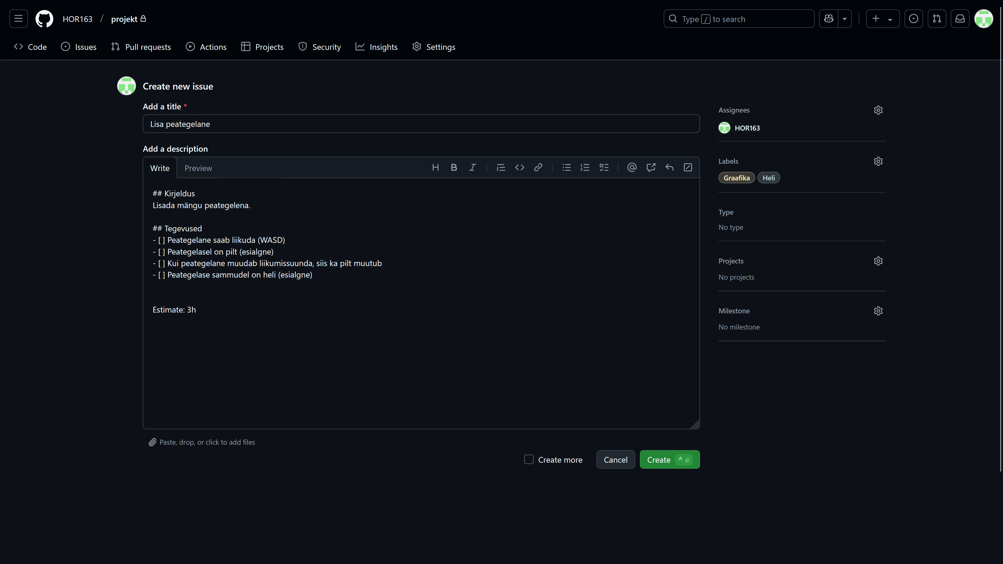Viewport: 1003px width, 564px height.
Task: Apply bold formatting
Action: pyautogui.click(x=454, y=167)
